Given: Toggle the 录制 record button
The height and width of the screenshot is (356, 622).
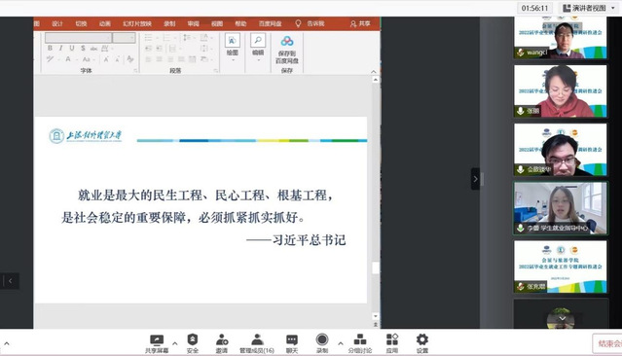Looking at the screenshot, I should [x=322, y=343].
